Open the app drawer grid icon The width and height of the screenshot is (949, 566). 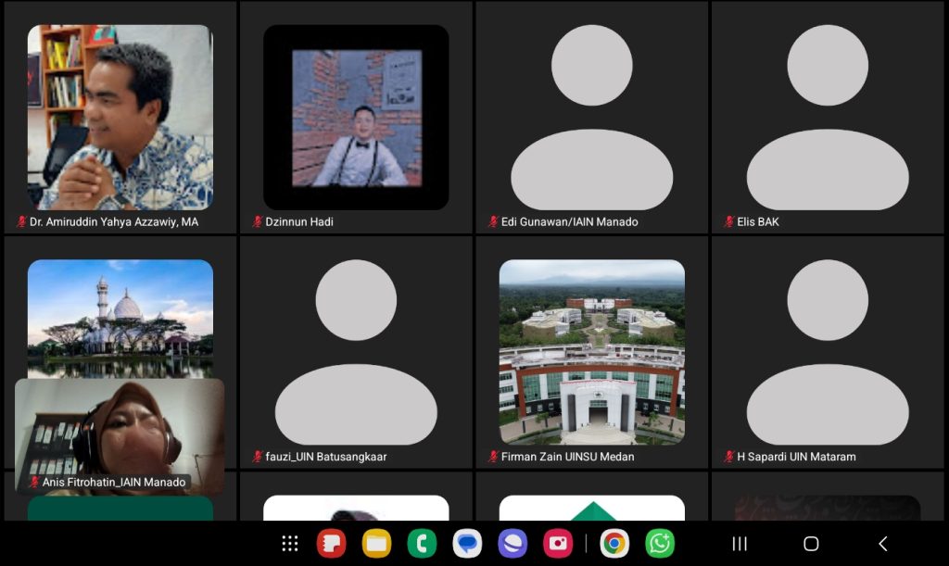pyautogui.click(x=290, y=544)
